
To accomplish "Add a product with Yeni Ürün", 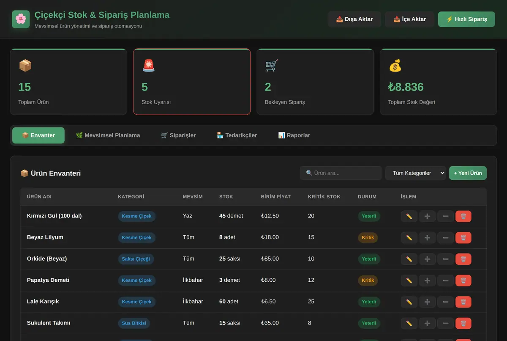I will 468,173.
